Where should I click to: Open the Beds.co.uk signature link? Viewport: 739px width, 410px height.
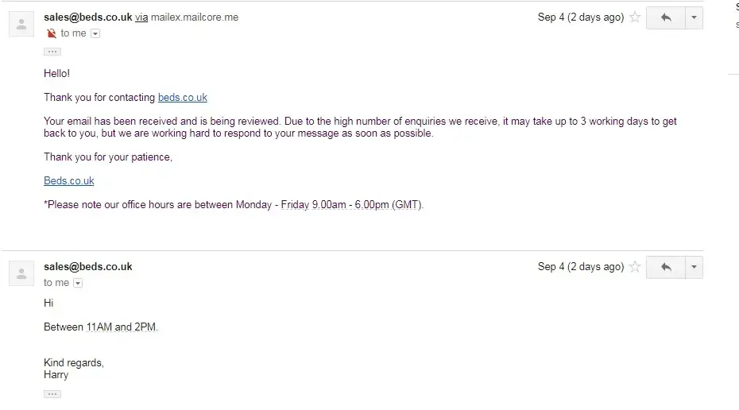69,181
